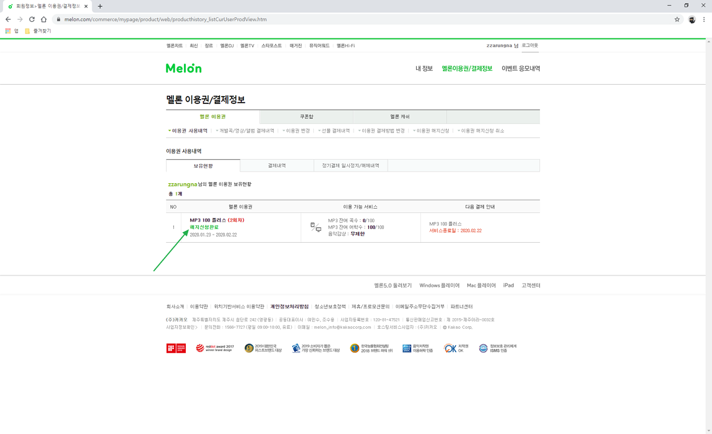Click the 서비스종료일 : 2020.02.22 text

(456, 230)
